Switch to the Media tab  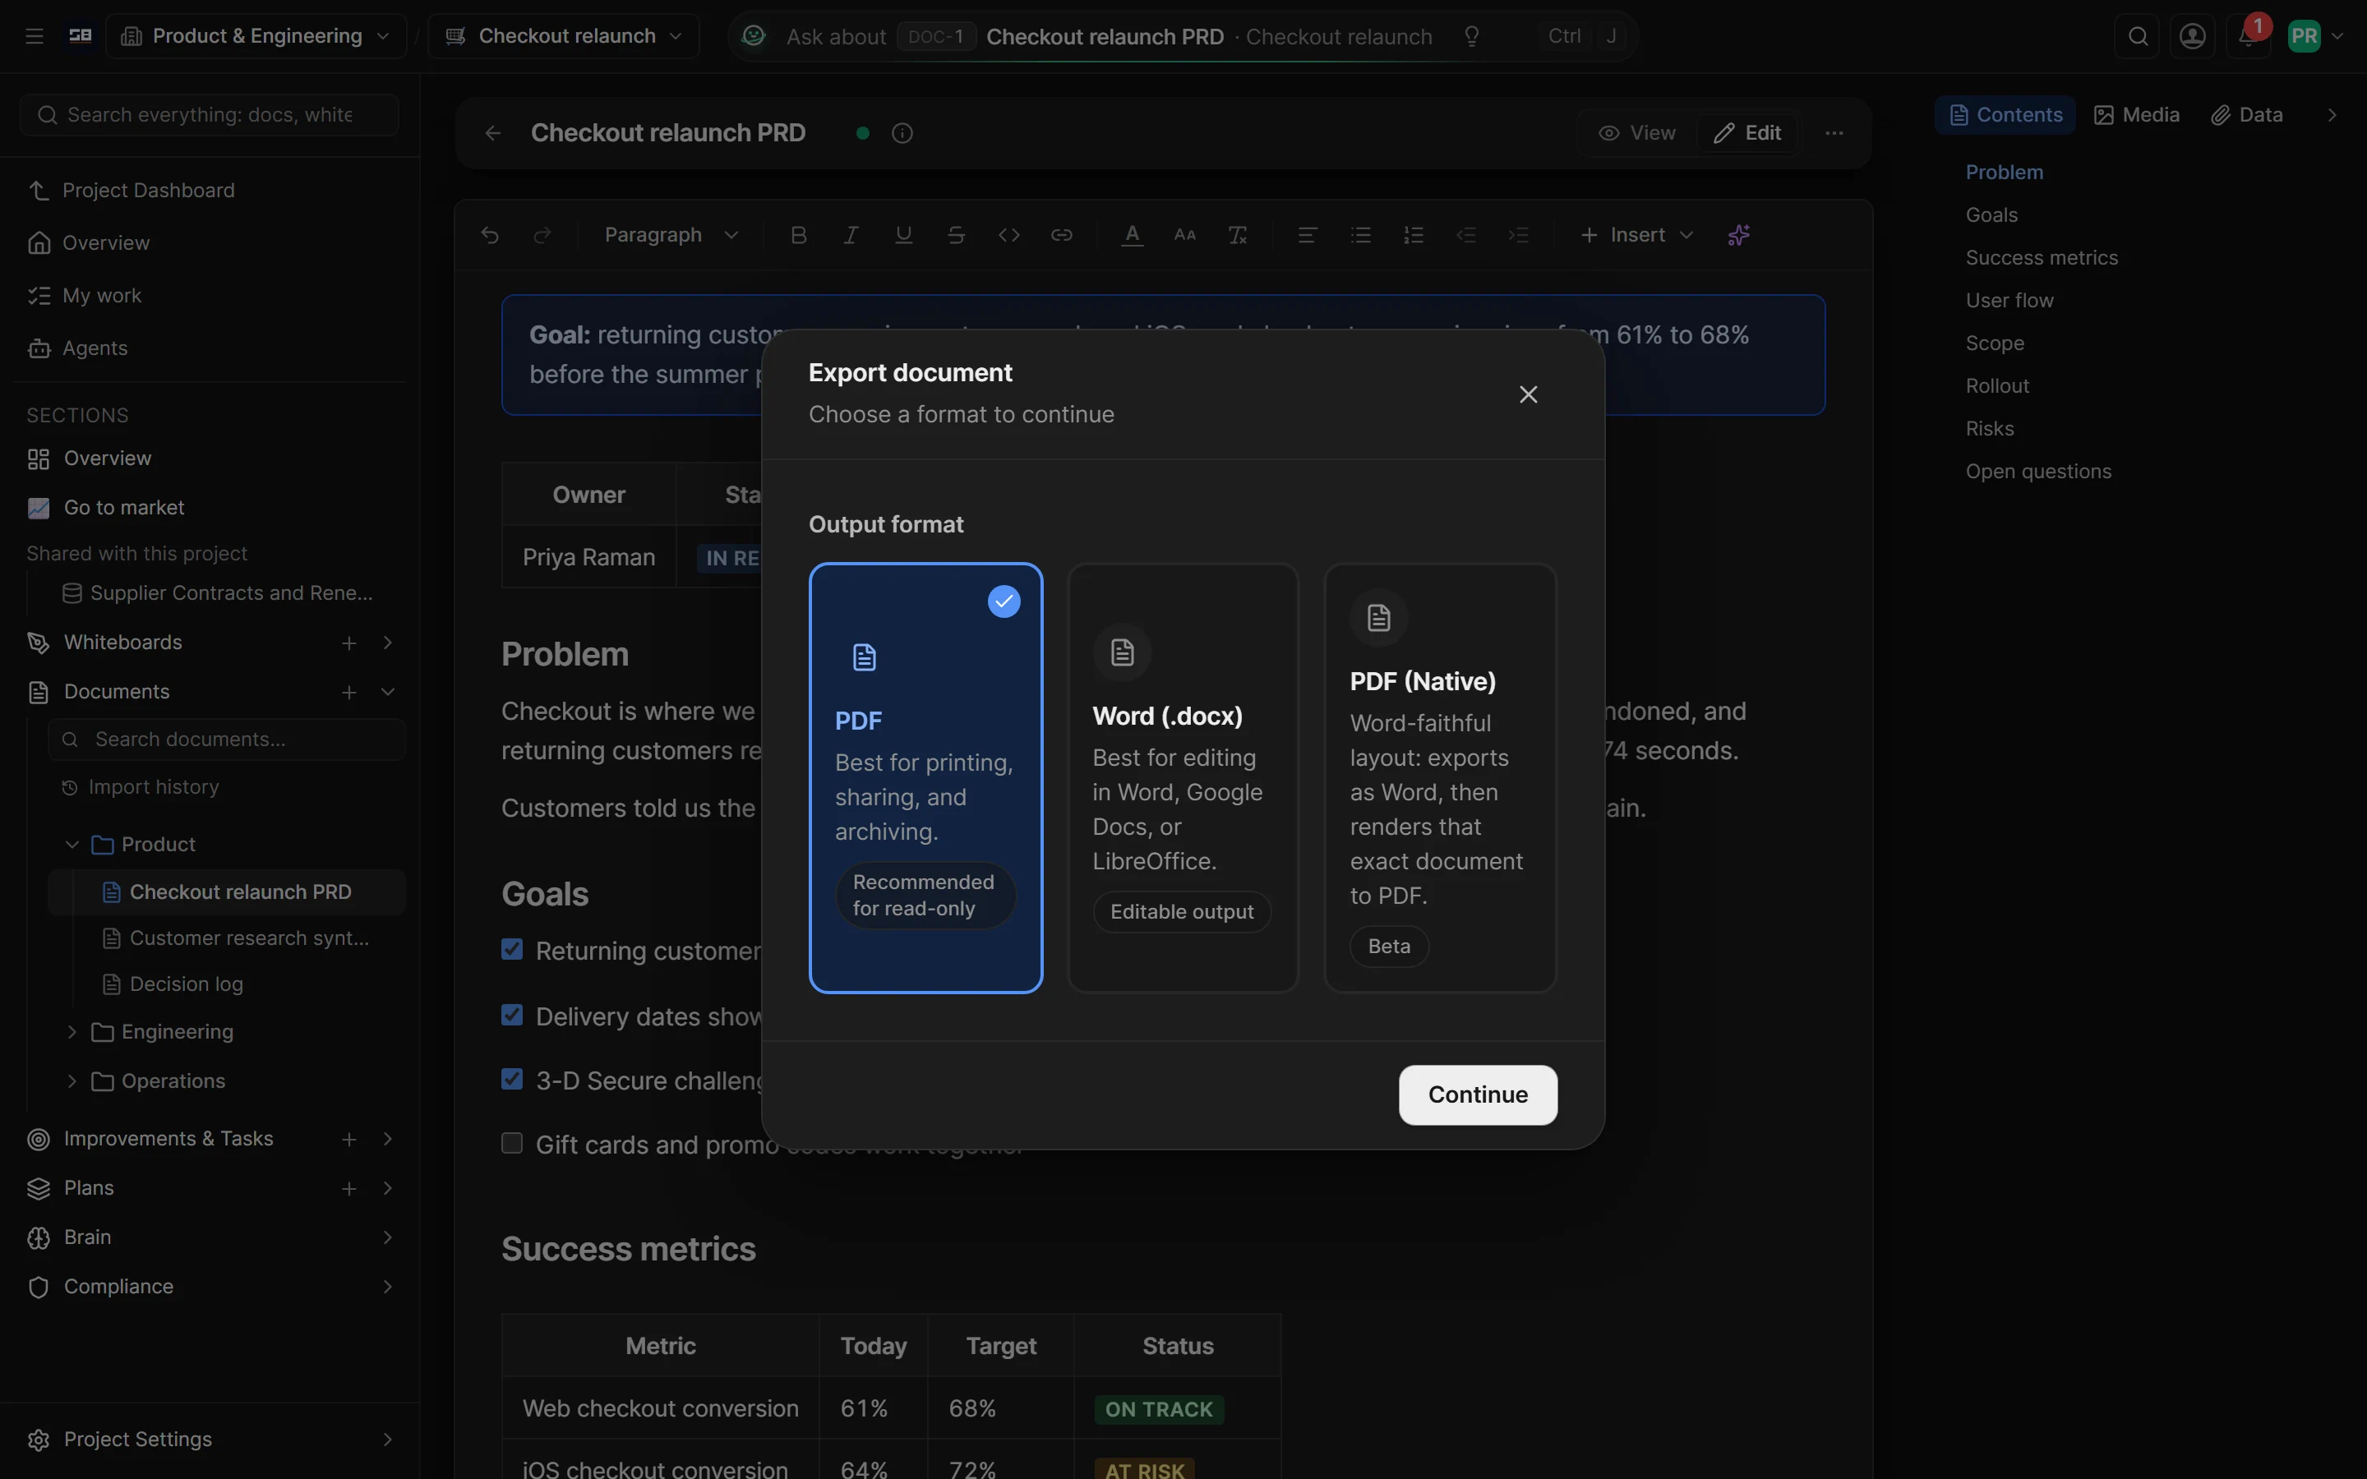(x=2136, y=114)
